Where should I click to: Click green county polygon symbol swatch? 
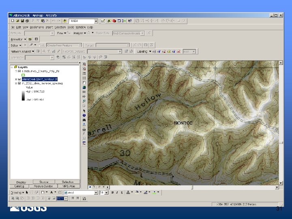(x=23, y=75)
